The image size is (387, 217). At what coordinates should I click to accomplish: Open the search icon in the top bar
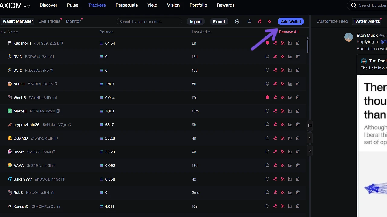pyautogui.click(x=353, y=5)
